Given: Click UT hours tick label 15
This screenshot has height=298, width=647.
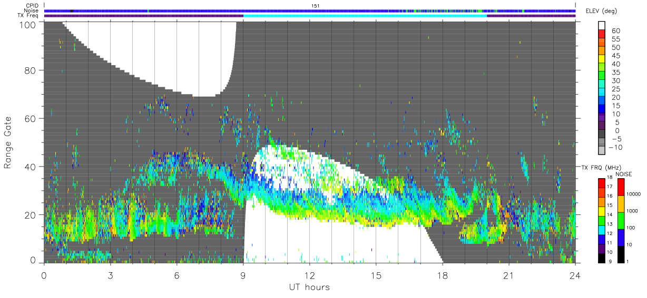Looking at the screenshot, I should pyautogui.click(x=376, y=275).
